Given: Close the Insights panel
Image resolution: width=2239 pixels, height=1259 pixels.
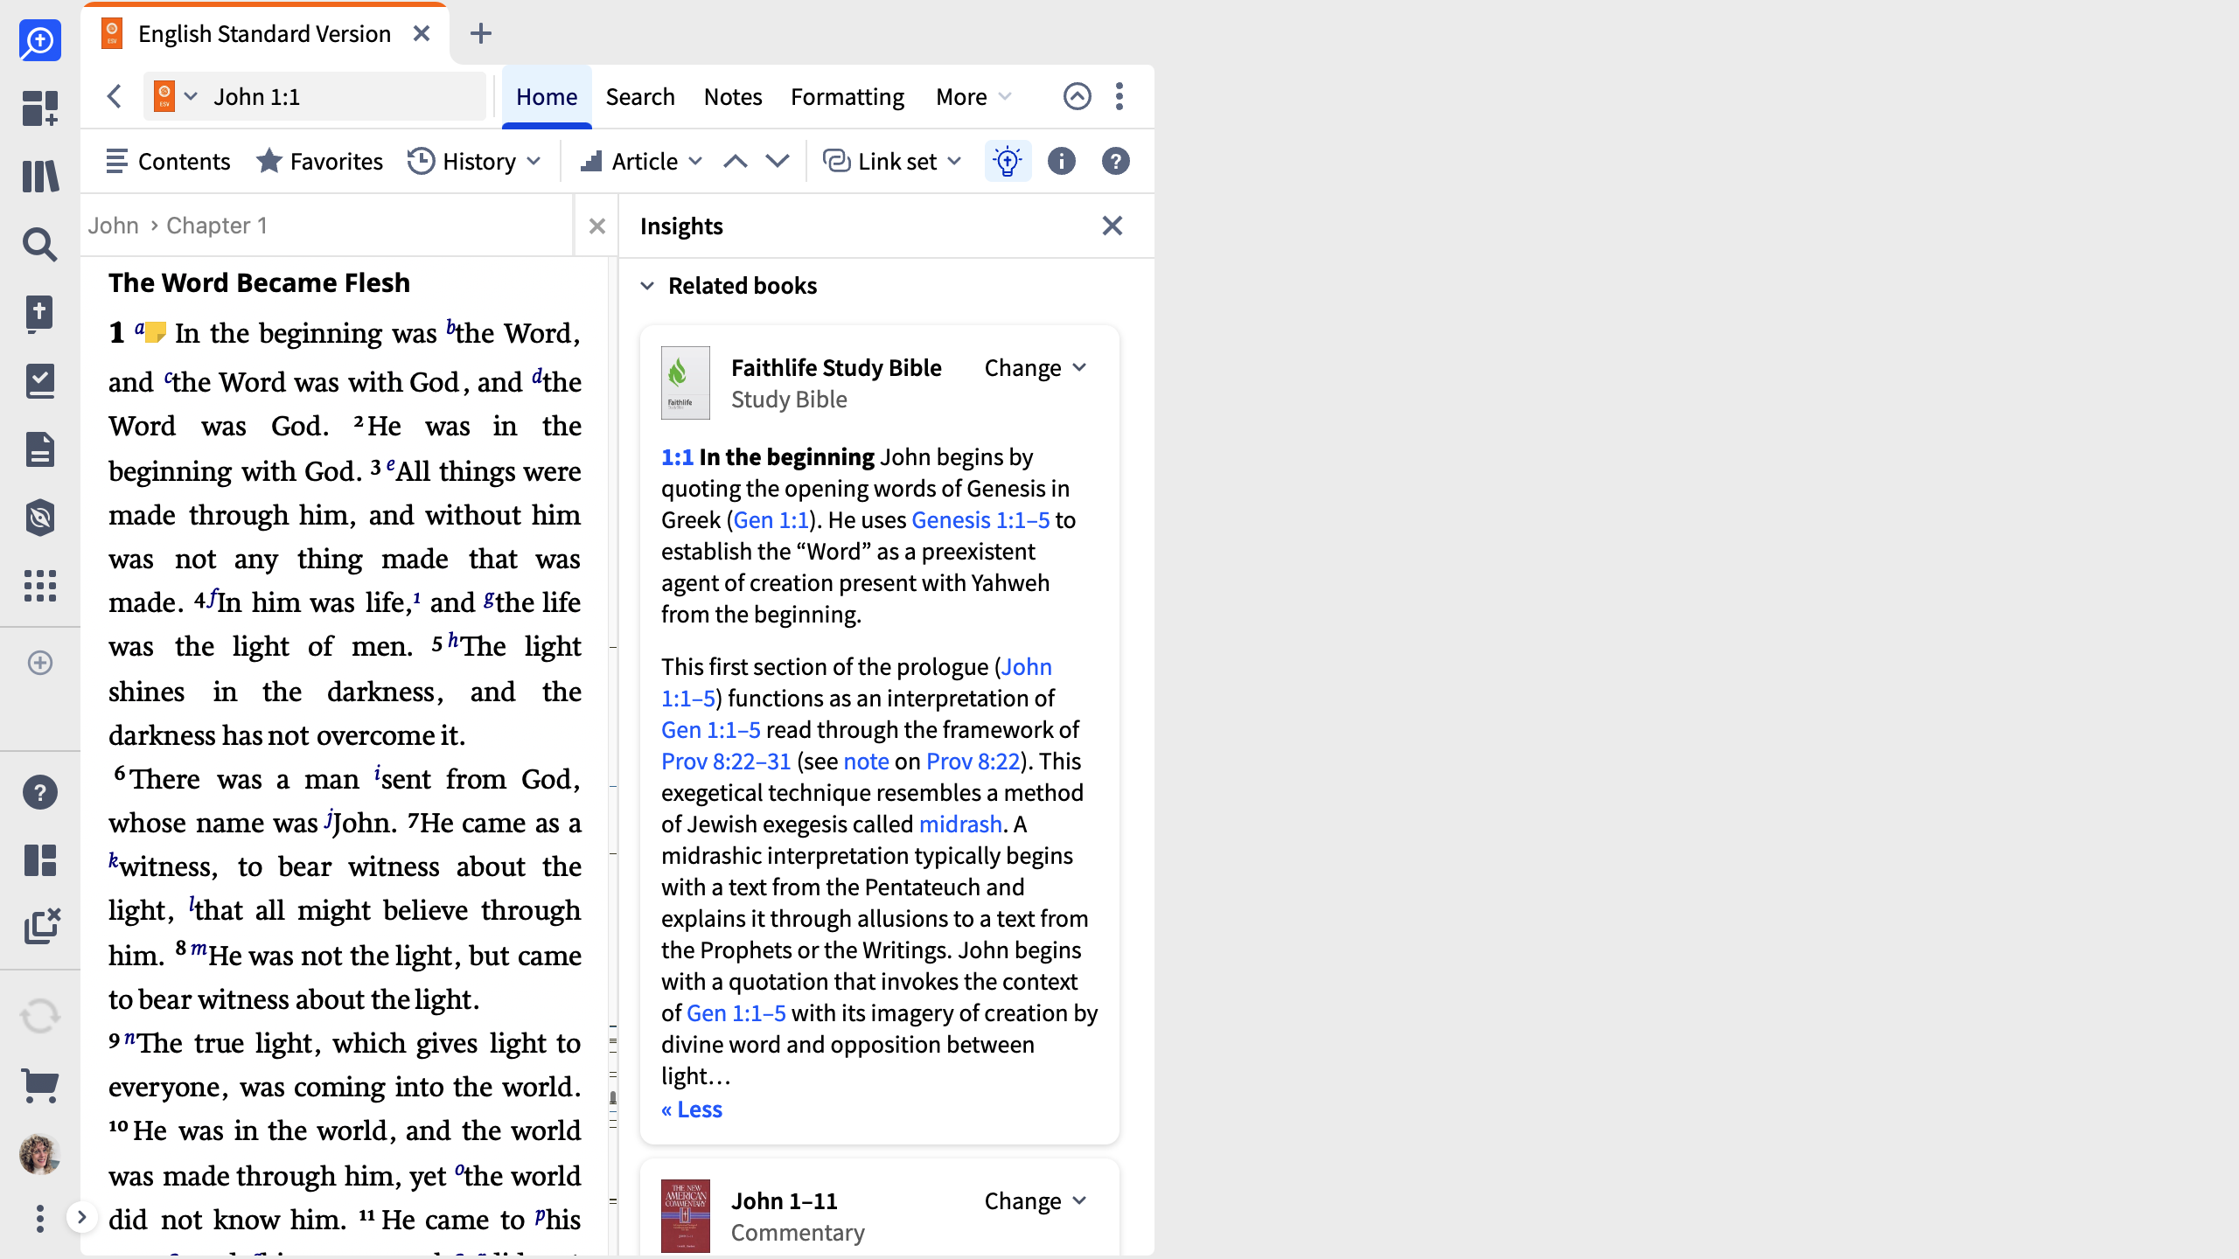Looking at the screenshot, I should (1113, 226).
